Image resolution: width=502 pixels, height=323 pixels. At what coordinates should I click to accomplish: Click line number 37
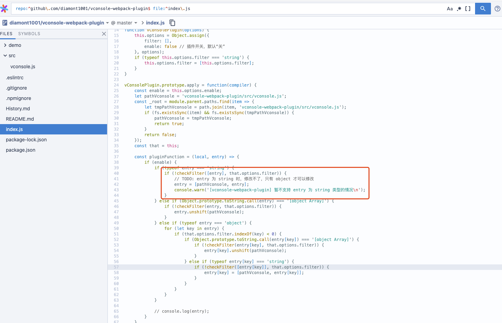tap(116, 157)
